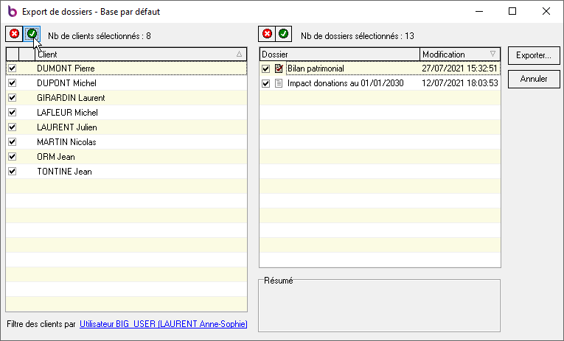The height and width of the screenshot is (341, 564).
Task: Deselect all clients with red cross icon
Action: [x=15, y=34]
